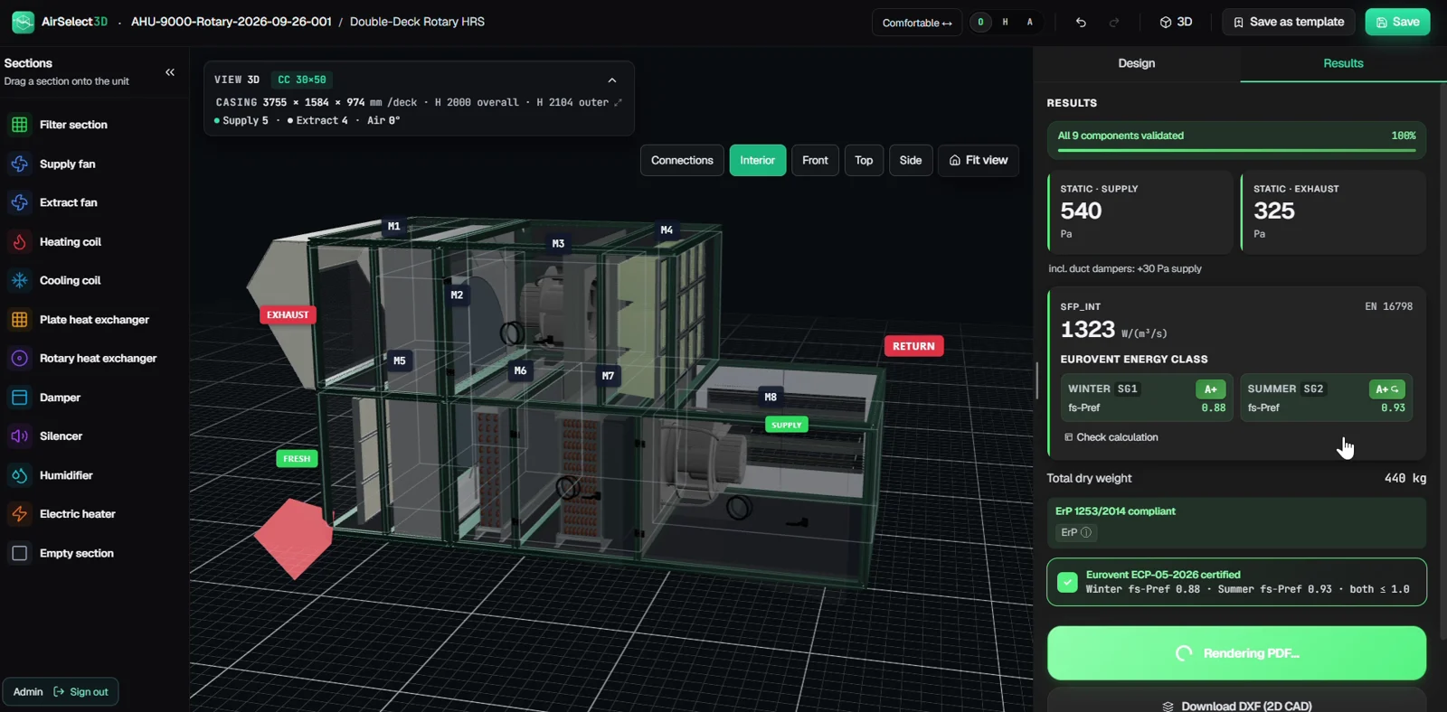Undo the last change
1447x712 pixels.
pyautogui.click(x=1081, y=23)
